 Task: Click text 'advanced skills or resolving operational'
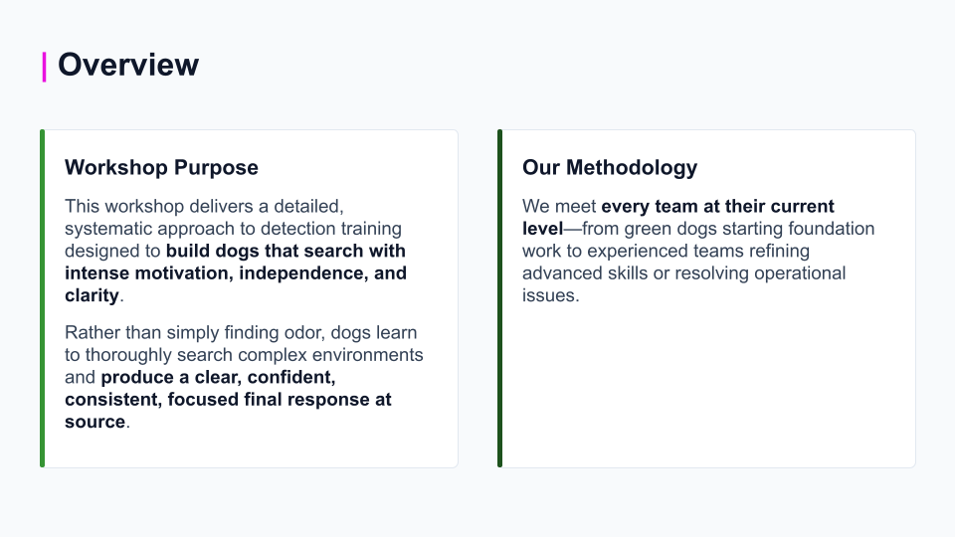click(x=684, y=272)
